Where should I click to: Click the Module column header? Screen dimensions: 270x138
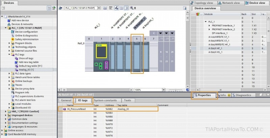point(222,14)
